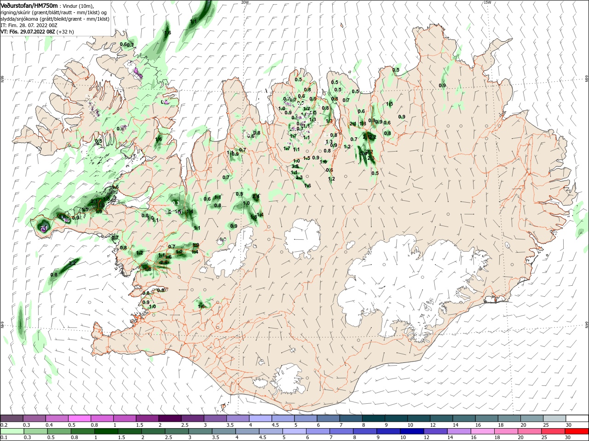Image resolution: width=589 pixels, height=441 pixels.
Task: Click the '(+32 h)' forecast offset text
Action: 65,32
